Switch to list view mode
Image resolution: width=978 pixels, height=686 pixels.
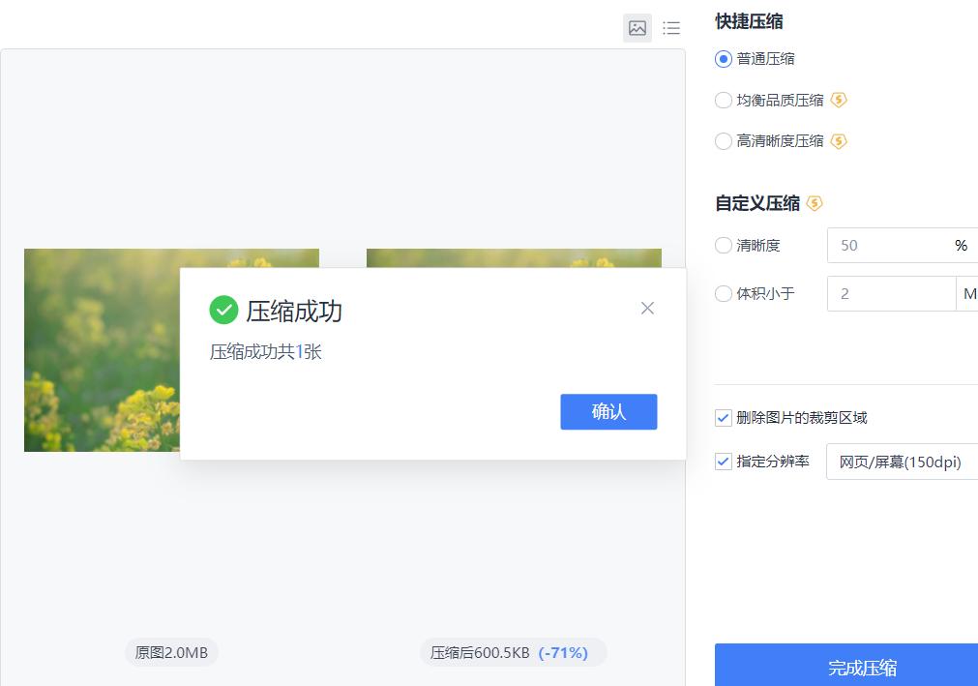(x=671, y=28)
